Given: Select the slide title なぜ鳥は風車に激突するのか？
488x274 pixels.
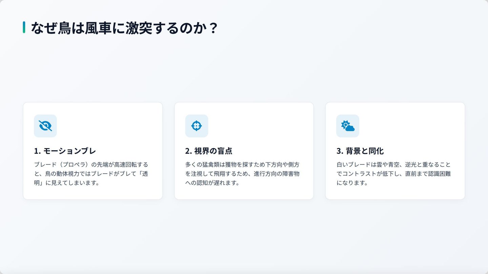Looking at the screenshot, I should tap(124, 28).
